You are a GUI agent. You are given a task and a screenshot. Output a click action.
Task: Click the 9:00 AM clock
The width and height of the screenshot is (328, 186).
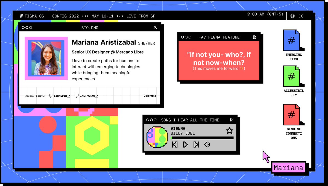click(265, 14)
